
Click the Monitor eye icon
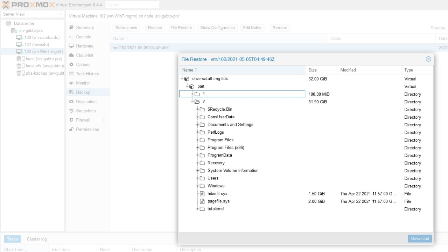71,83
